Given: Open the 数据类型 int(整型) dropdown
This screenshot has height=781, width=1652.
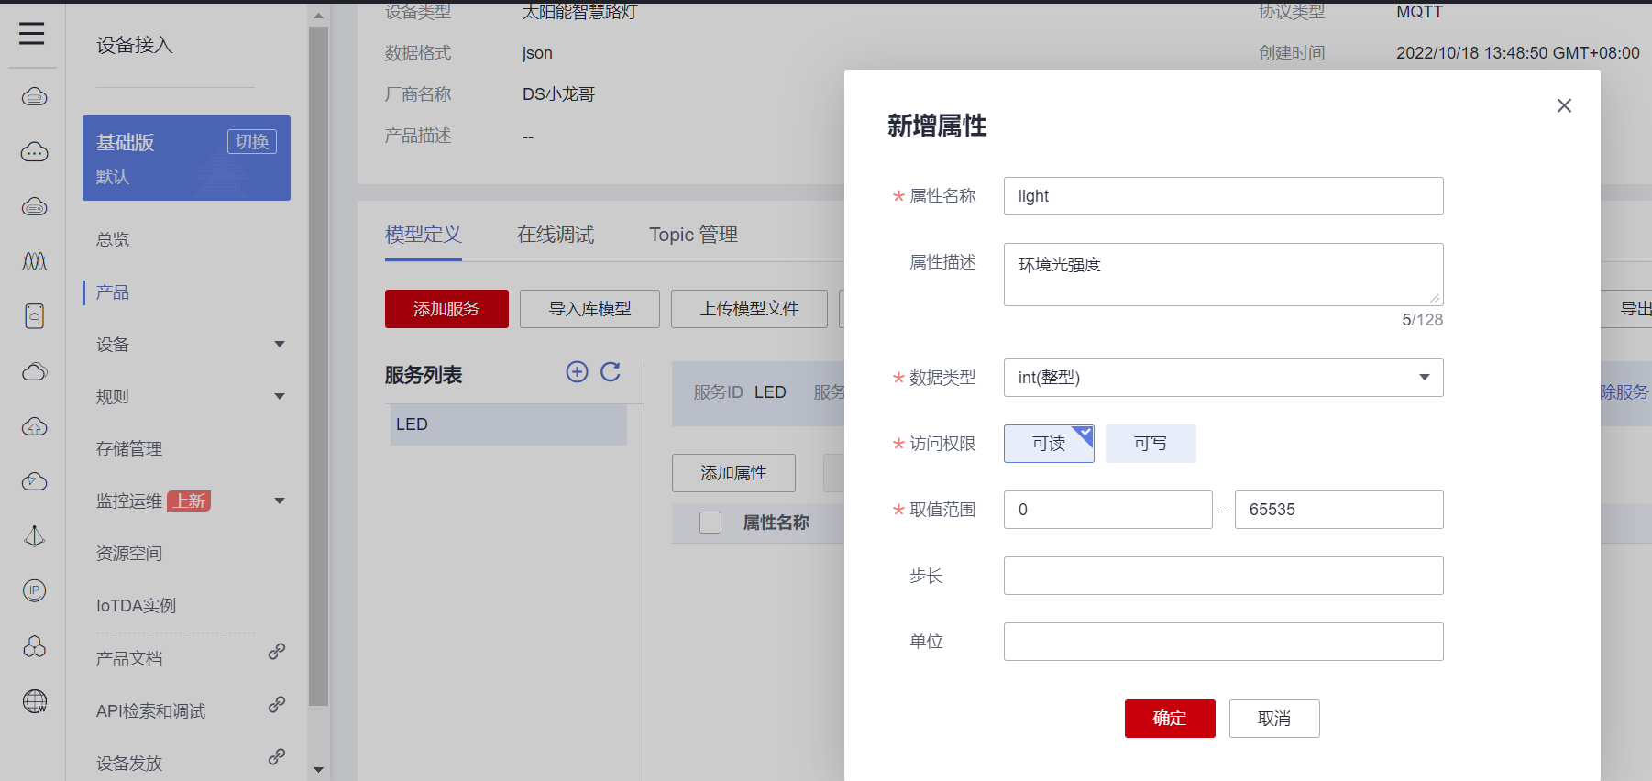Looking at the screenshot, I should coord(1223,378).
